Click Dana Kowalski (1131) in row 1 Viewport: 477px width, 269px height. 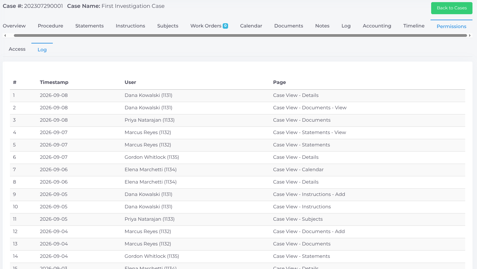(x=148, y=95)
